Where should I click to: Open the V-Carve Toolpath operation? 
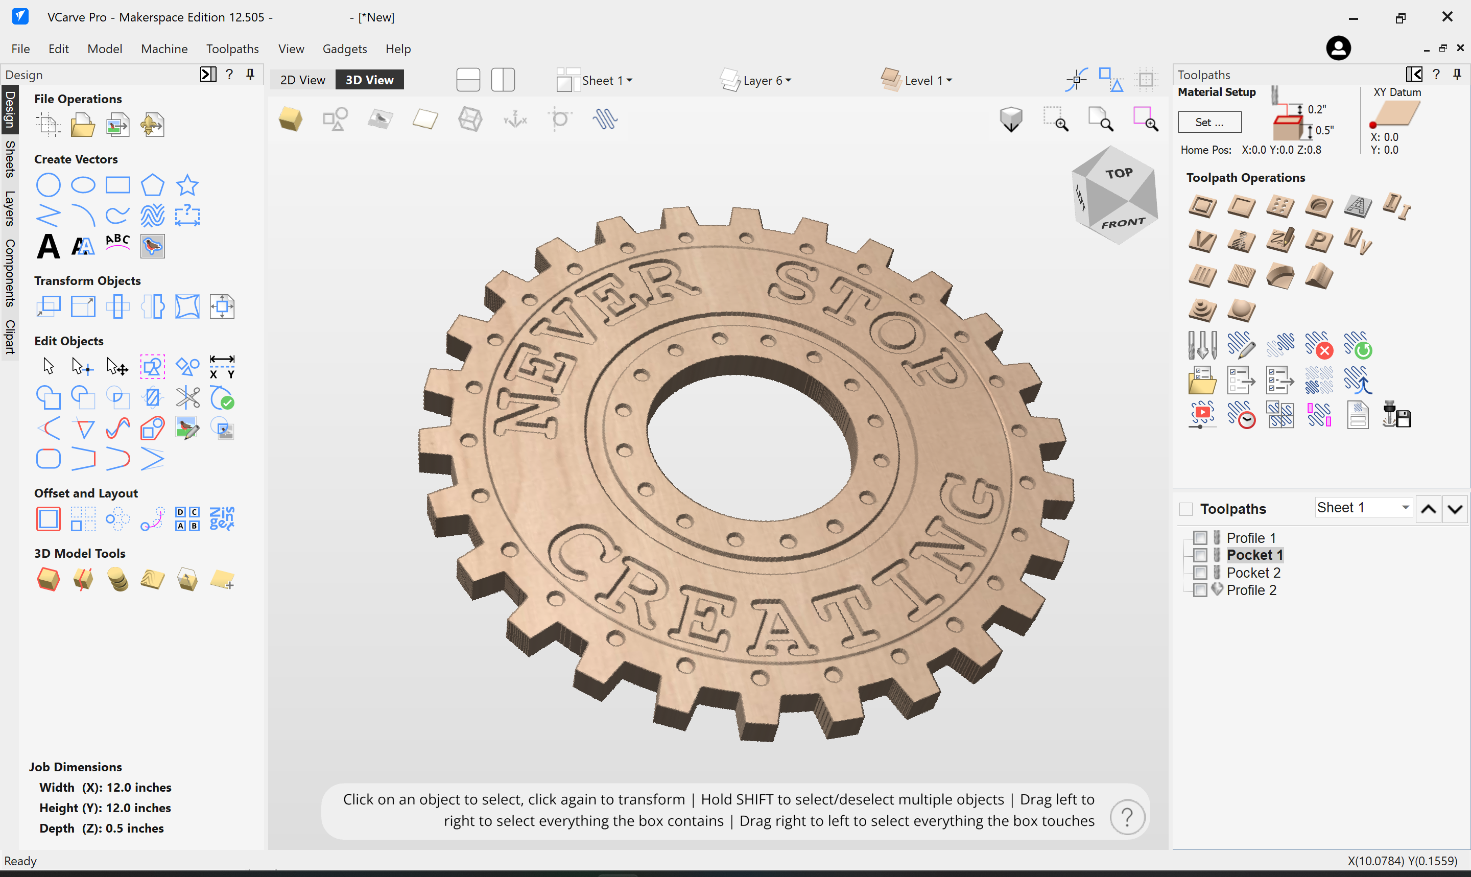pyautogui.click(x=1203, y=241)
